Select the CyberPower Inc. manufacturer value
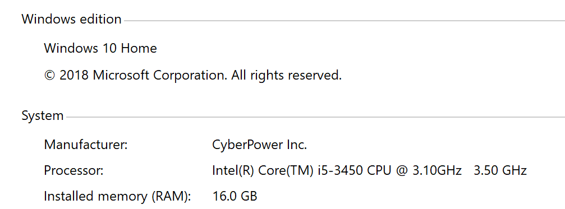The height and width of the screenshot is (209, 565). coord(259,145)
